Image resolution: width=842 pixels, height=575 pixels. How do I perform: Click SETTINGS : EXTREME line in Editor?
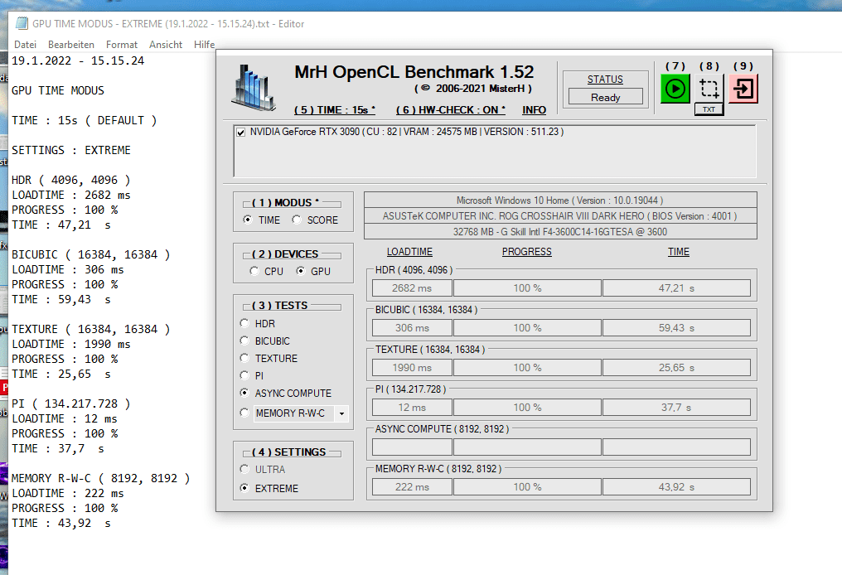(x=71, y=150)
